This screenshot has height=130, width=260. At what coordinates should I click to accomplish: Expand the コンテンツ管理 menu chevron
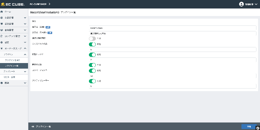[x=25, y=36]
